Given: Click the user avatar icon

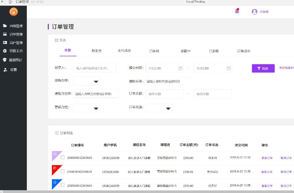Looking at the screenshot, I should tap(254, 12).
